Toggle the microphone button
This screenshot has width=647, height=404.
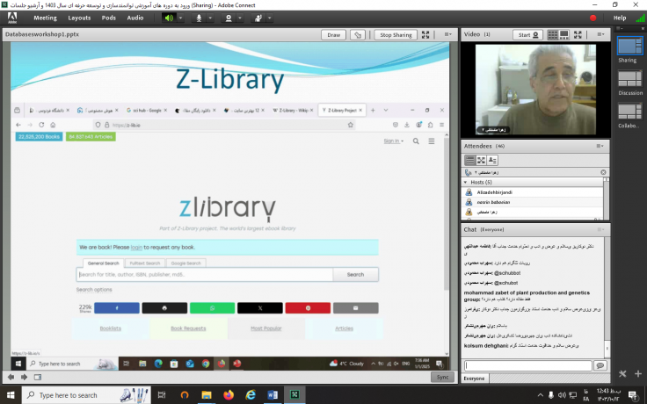(199, 18)
